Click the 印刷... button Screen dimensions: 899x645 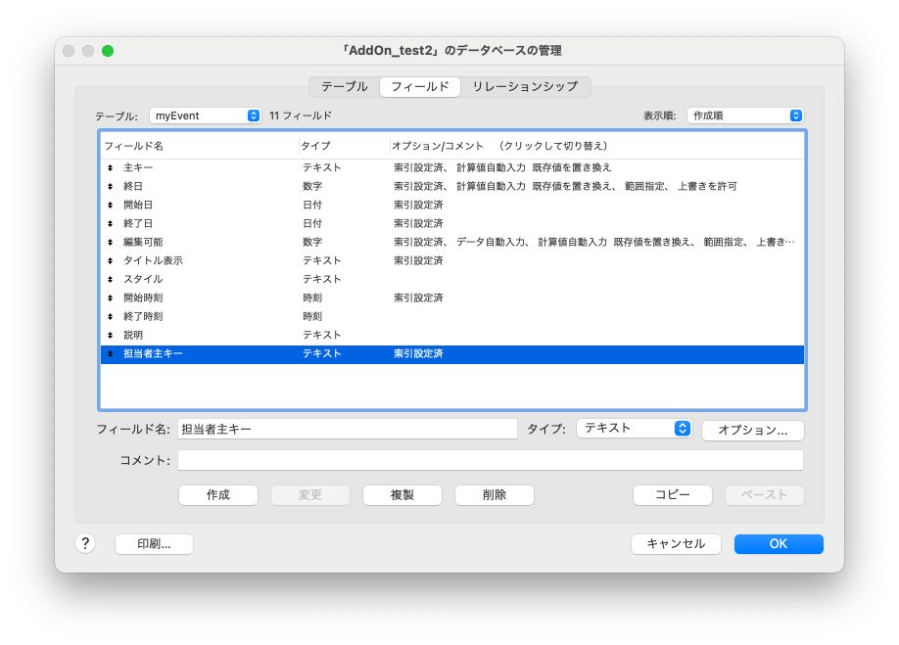pyautogui.click(x=154, y=544)
